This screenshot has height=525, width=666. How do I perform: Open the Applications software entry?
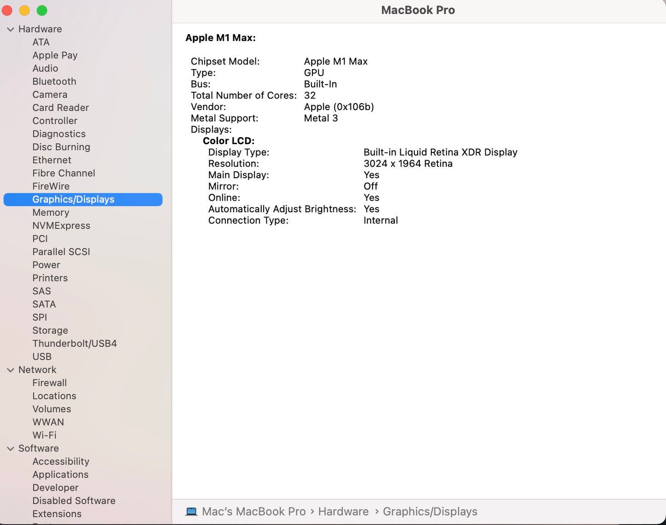pyautogui.click(x=60, y=475)
